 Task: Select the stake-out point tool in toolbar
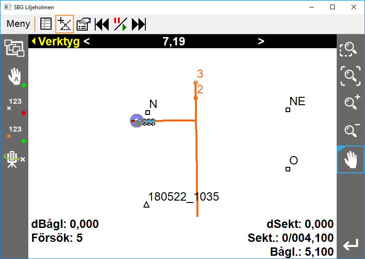coord(65,24)
